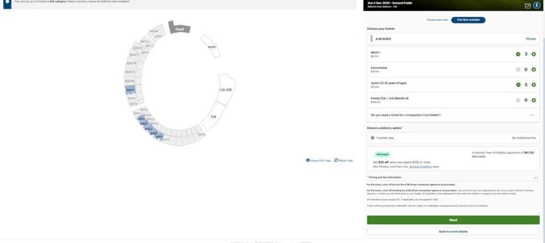Expand the Companion Card holder section
The height and width of the screenshot is (243, 545).
tap(532, 115)
